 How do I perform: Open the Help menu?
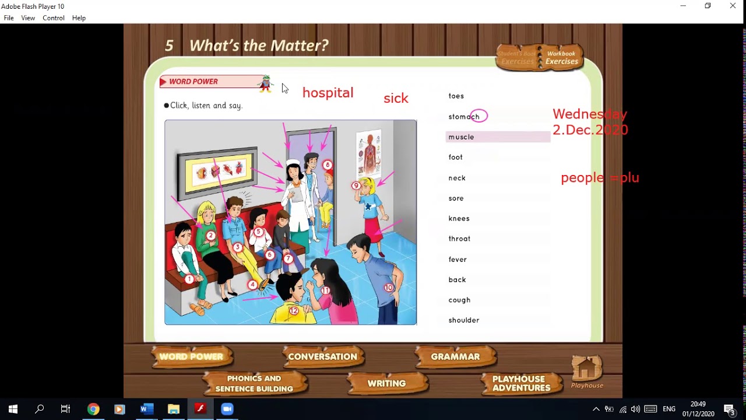[x=79, y=18]
